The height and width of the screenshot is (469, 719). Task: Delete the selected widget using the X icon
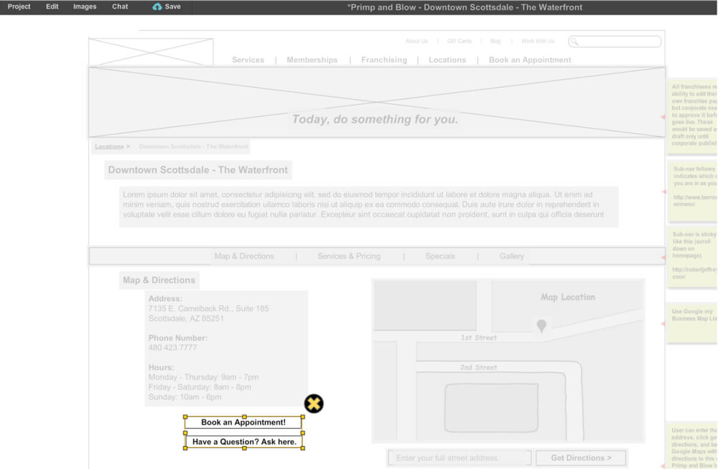click(x=313, y=404)
